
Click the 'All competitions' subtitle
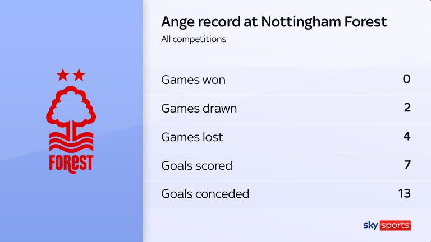click(194, 39)
